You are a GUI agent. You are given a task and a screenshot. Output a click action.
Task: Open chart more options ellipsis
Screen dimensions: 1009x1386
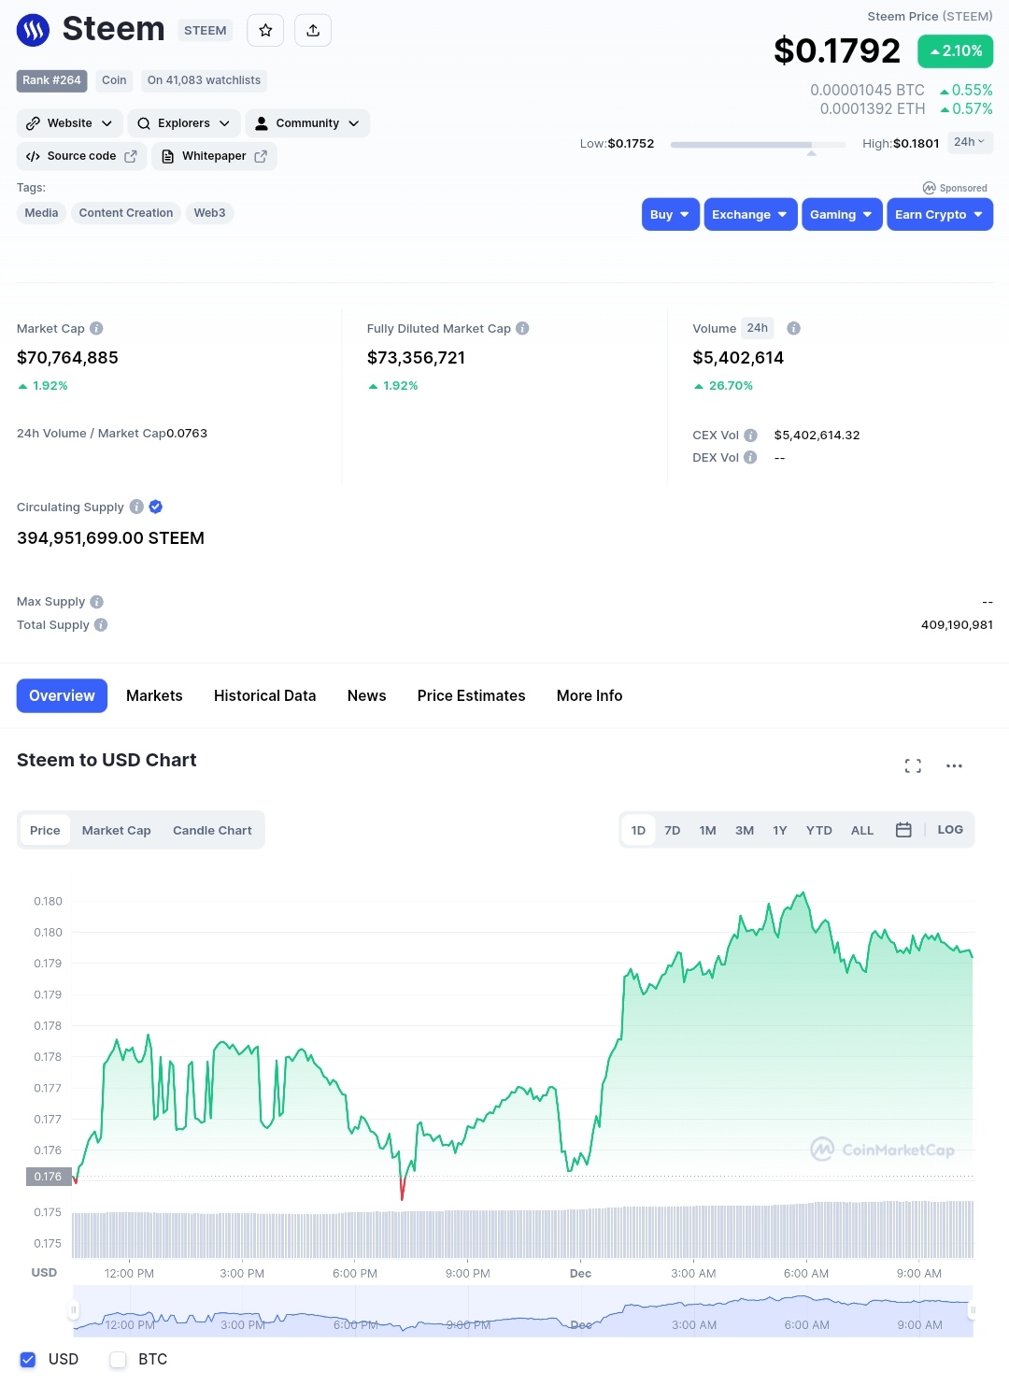pyautogui.click(x=954, y=766)
